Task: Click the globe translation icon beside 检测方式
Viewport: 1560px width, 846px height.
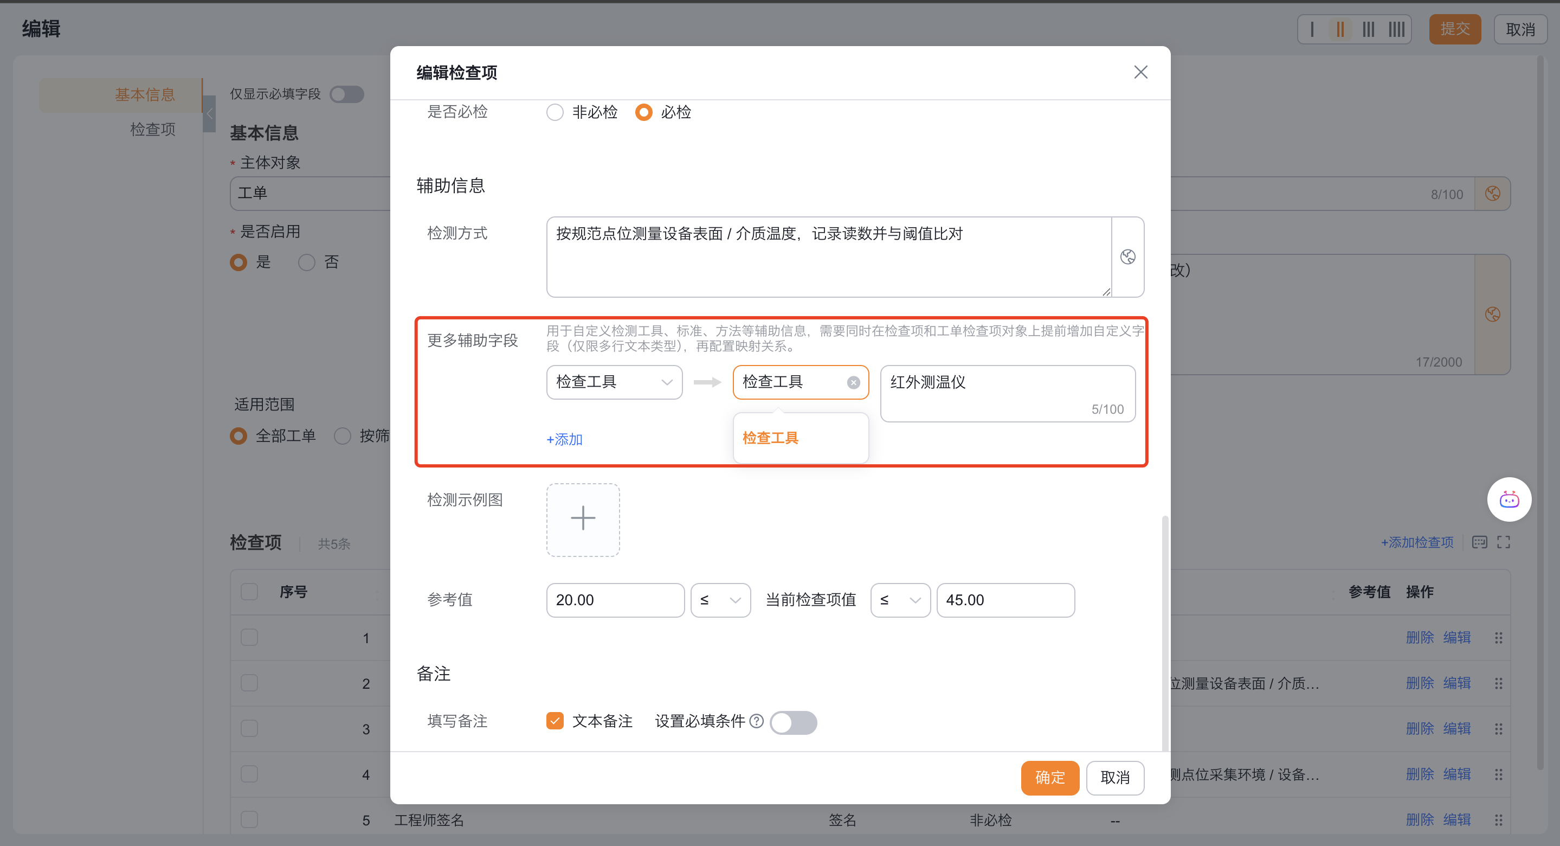Action: coord(1127,257)
